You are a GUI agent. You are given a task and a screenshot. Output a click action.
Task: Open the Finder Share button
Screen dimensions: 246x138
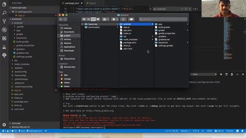[123, 19]
